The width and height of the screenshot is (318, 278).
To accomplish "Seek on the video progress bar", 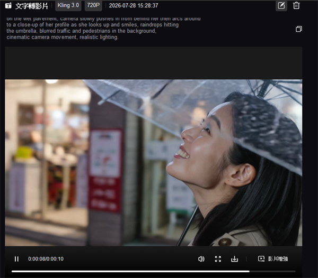I will [154, 271].
